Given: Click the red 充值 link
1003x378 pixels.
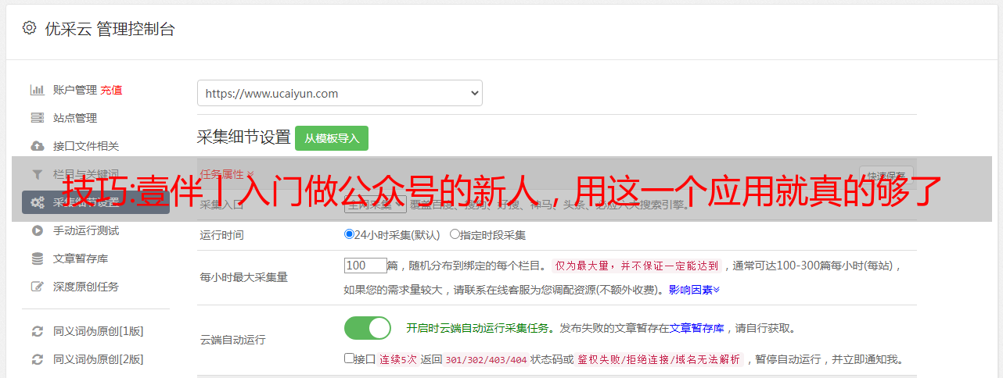Looking at the screenshot, I should (111, 90).
